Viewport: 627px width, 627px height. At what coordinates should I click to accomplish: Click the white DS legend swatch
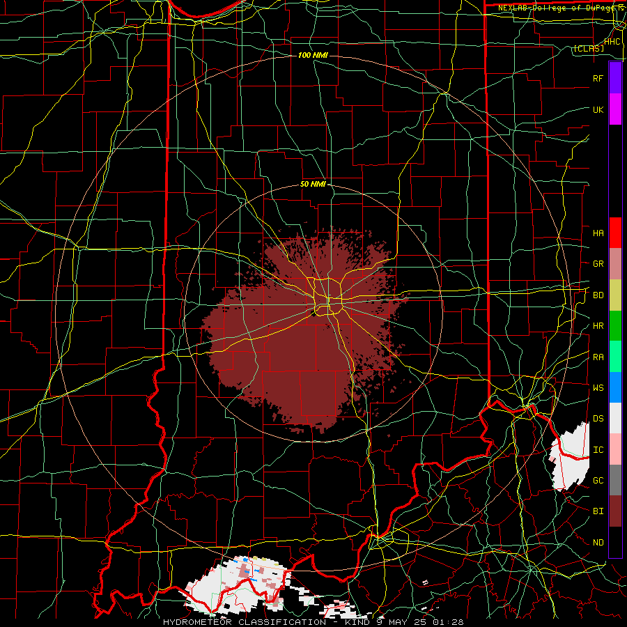[615, 418]
